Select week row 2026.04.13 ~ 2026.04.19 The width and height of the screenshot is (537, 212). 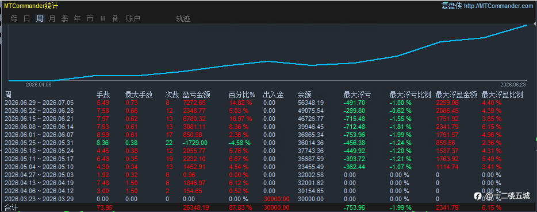(x=268, y=183)
